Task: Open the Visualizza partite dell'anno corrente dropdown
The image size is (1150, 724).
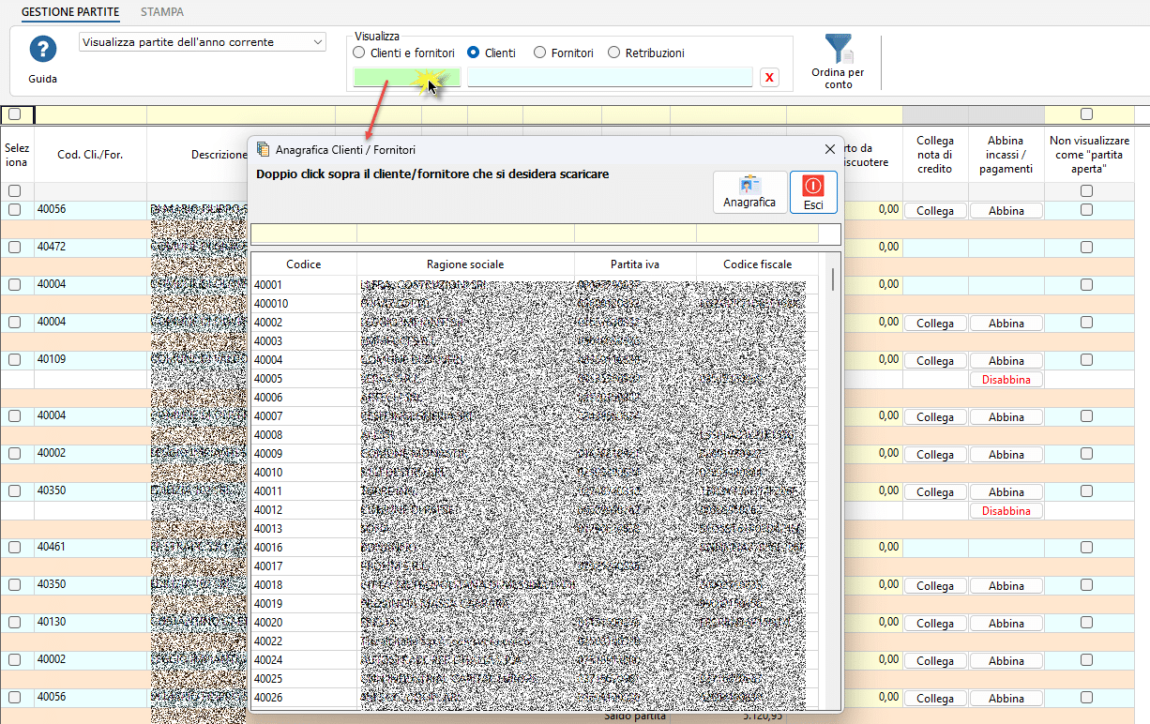Action: click(202, 42)
